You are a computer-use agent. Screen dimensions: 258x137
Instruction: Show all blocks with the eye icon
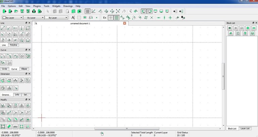pos(230,28)
